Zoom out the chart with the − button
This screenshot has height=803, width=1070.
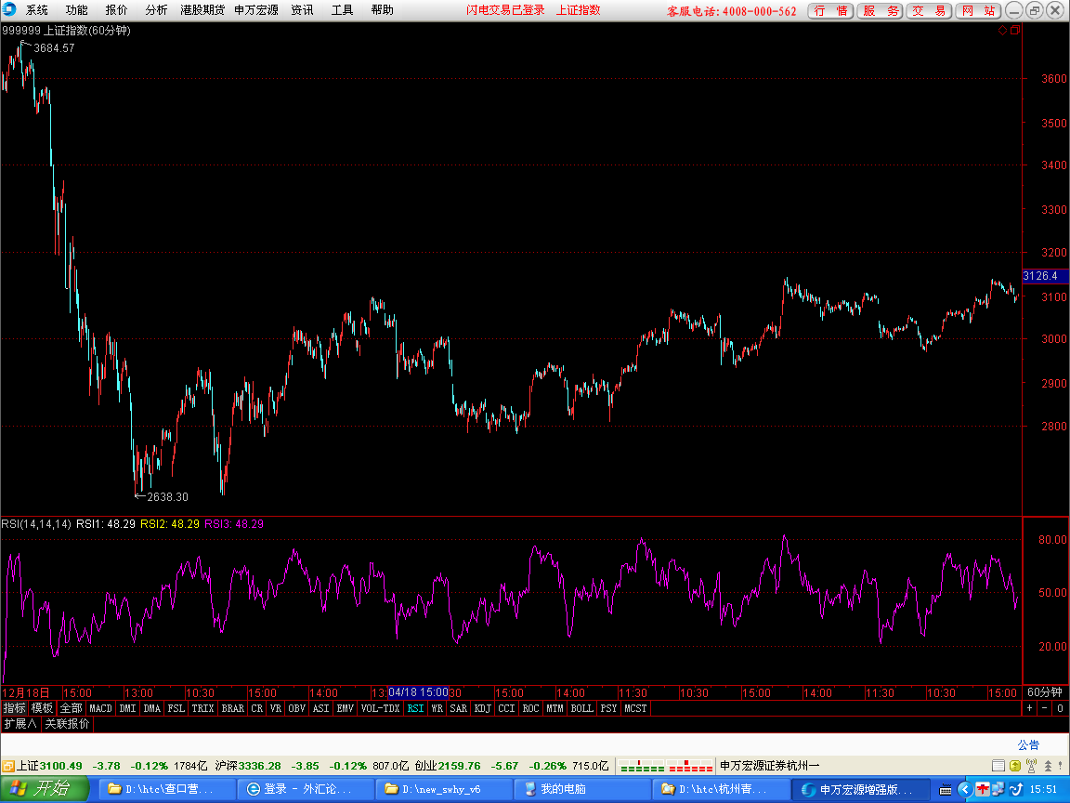(x=1045, y=708)
